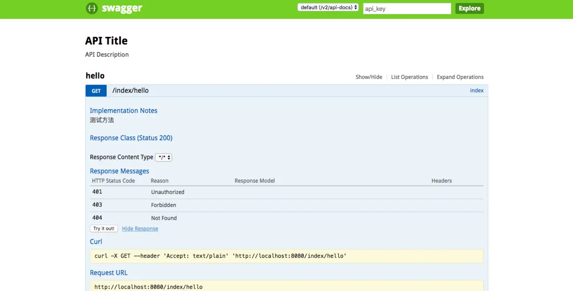
Task: Click the Request URL value http://localhost:8080/index/hello
Action: pyautogui.click(x=148, y=287)
